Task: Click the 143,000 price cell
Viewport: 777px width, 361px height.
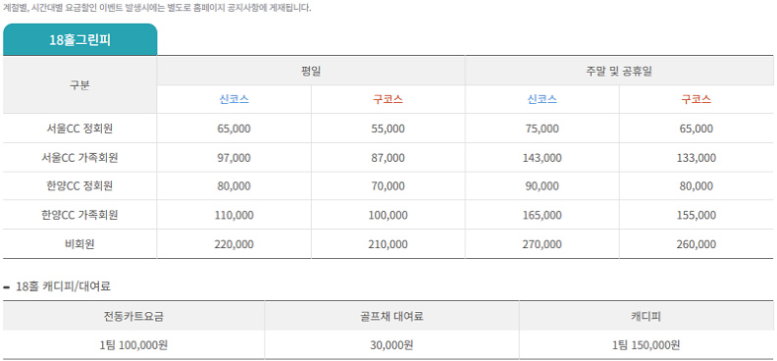Action: [x=543, y=158]
